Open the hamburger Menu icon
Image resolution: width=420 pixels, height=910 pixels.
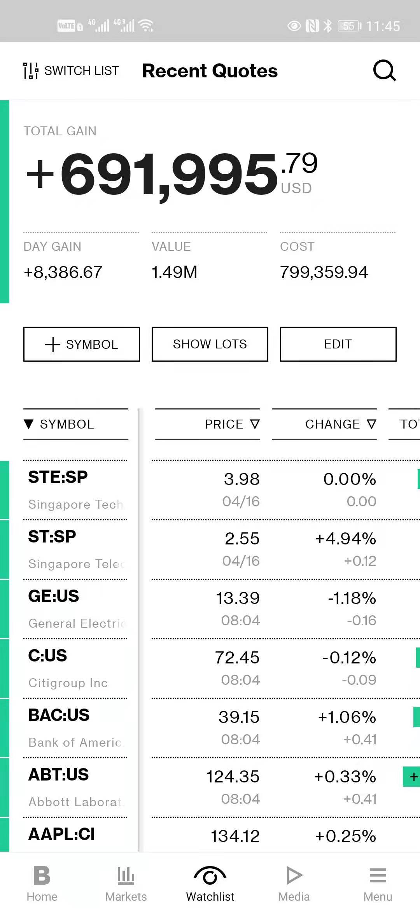click(x=378, y=875)
